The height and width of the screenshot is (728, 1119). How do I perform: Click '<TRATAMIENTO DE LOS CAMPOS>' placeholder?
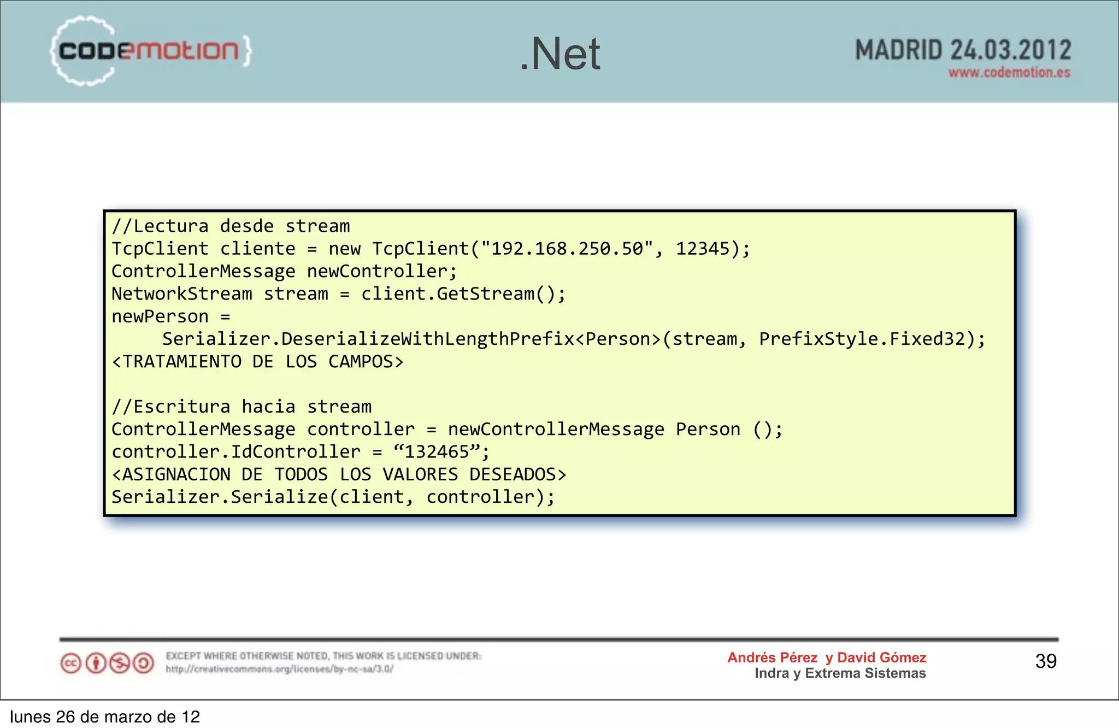[x=257, y=362]
